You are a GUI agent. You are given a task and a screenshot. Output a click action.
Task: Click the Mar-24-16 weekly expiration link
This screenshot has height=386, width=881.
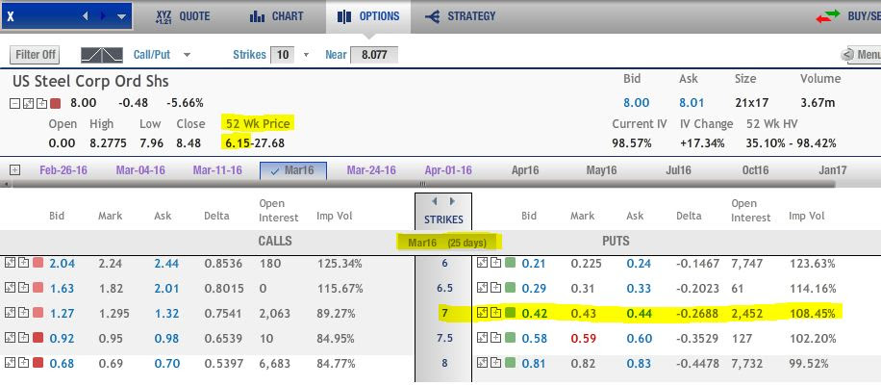point(371,170)
